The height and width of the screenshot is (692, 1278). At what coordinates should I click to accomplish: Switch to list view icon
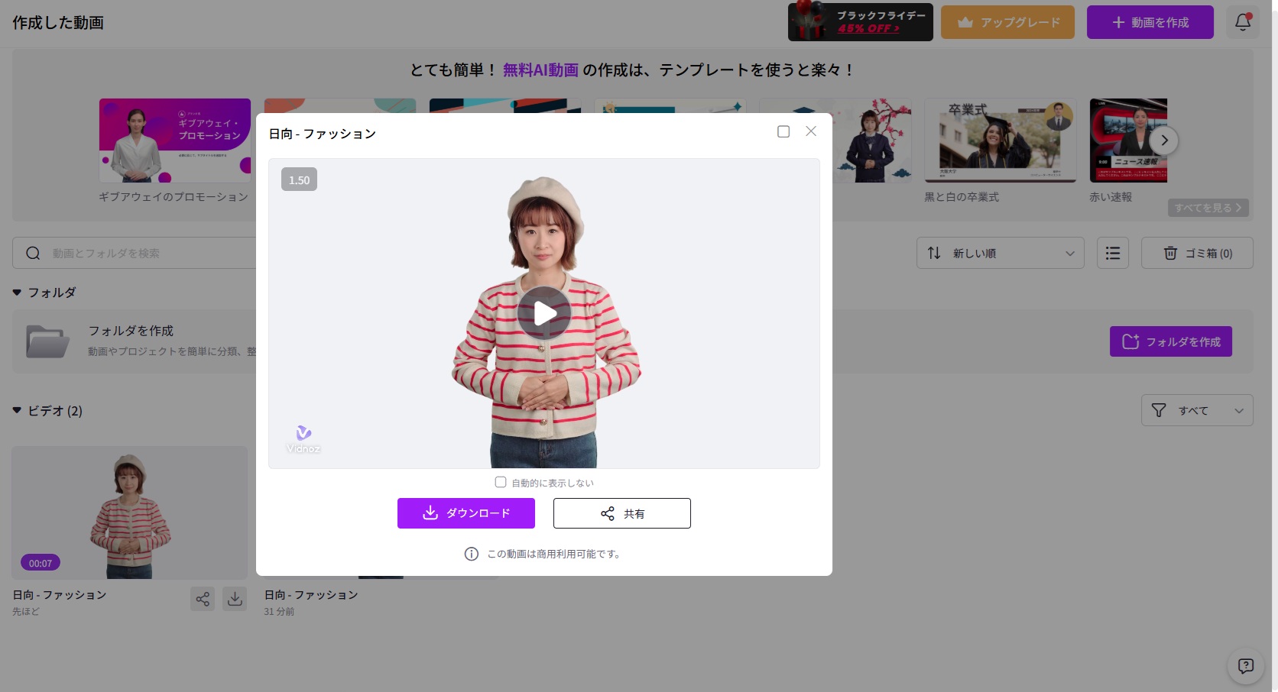click(1112, 253)
